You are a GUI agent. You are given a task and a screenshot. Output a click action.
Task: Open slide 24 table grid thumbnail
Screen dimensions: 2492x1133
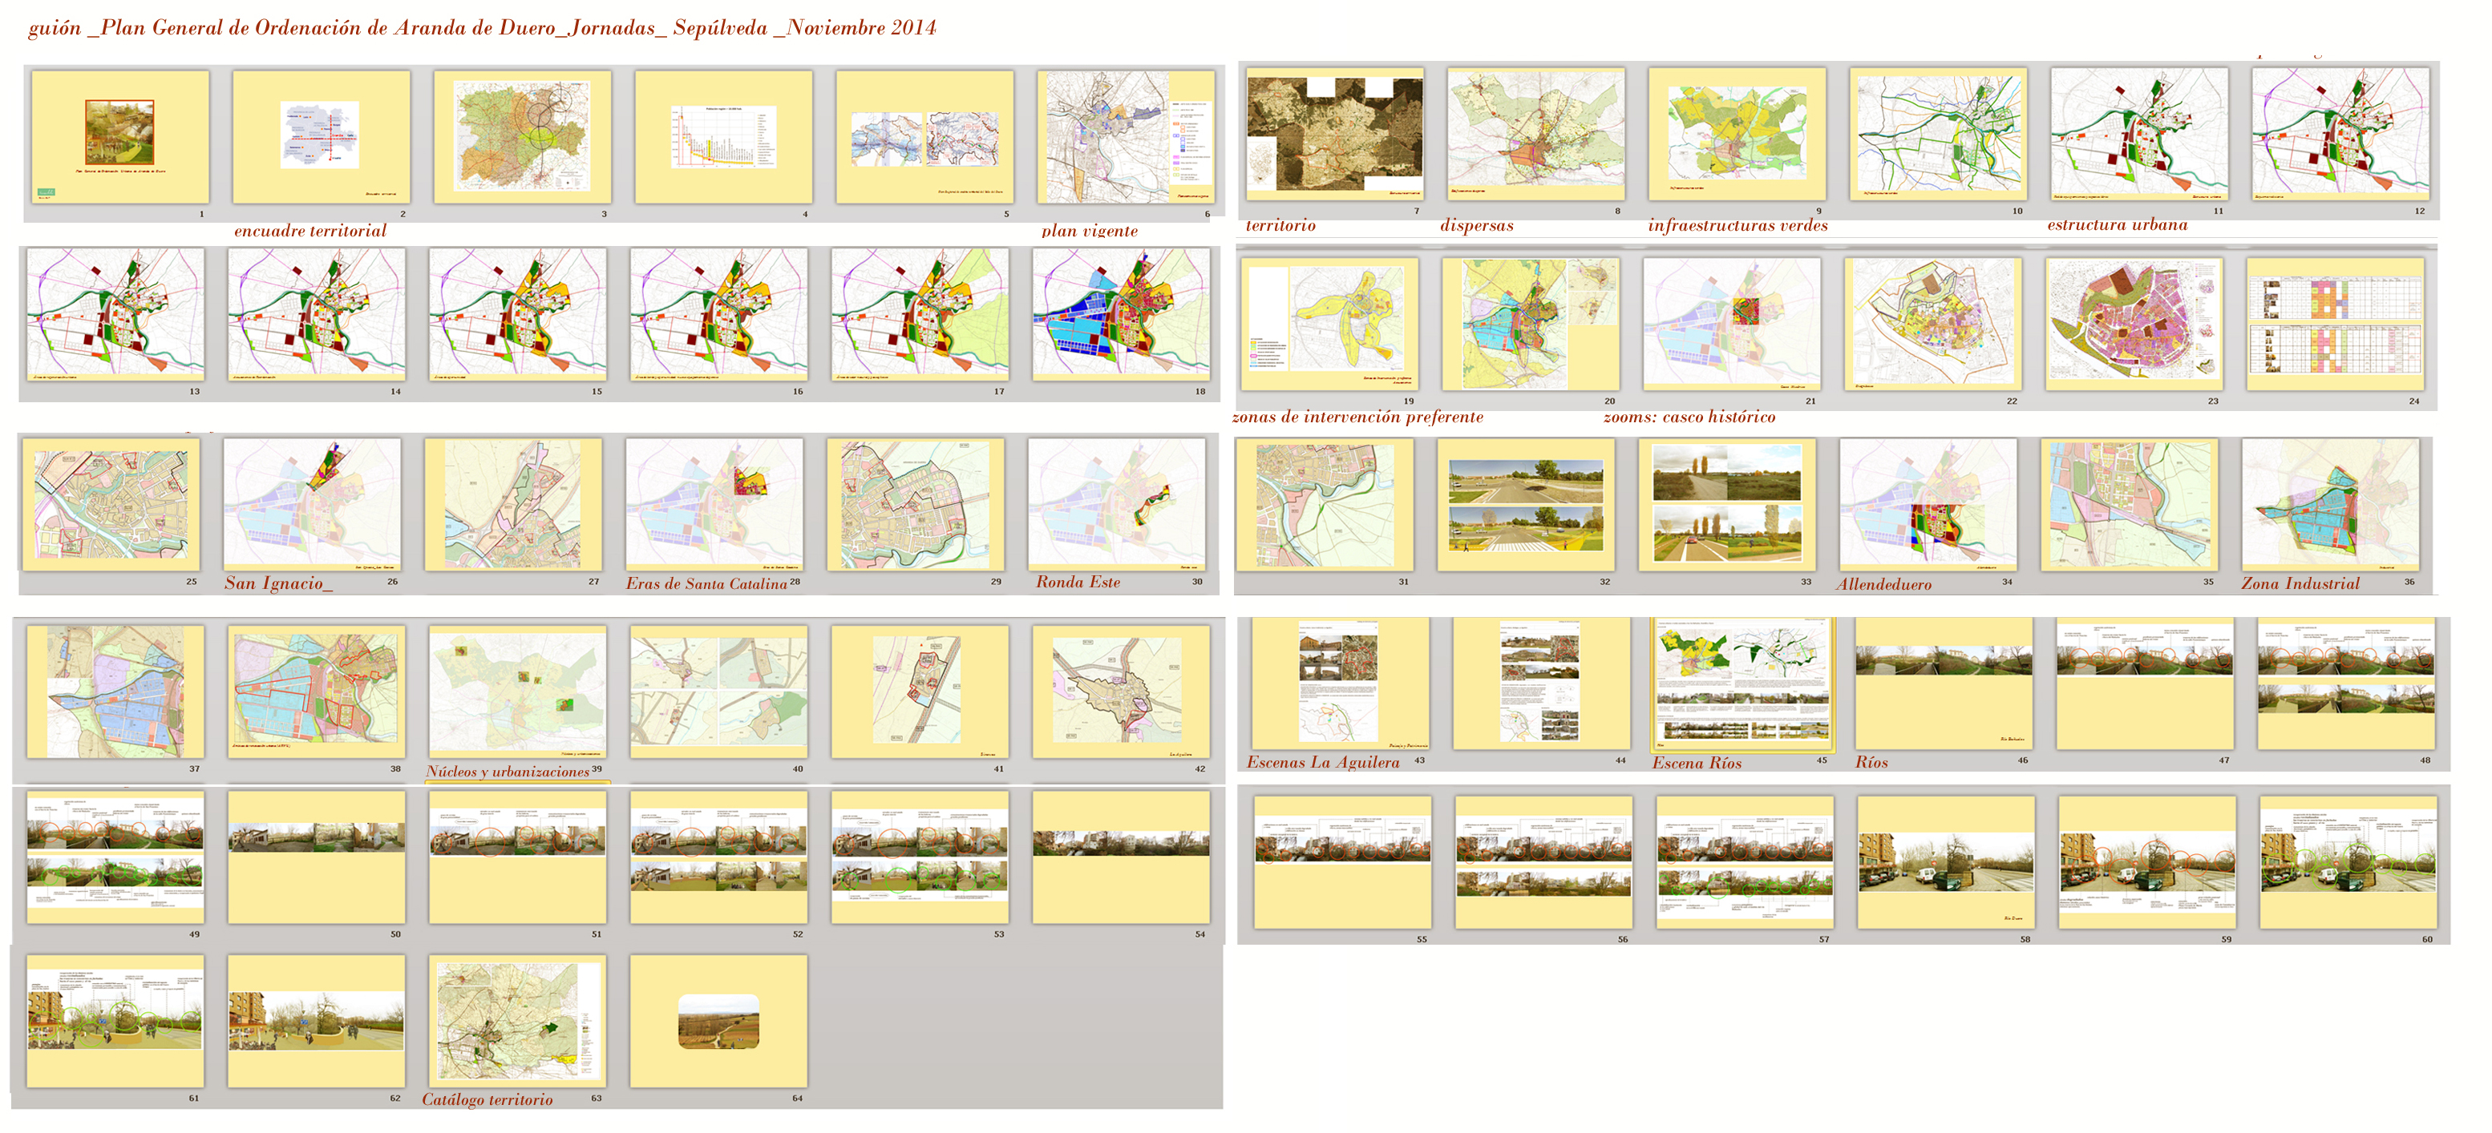coord(2336,323)
